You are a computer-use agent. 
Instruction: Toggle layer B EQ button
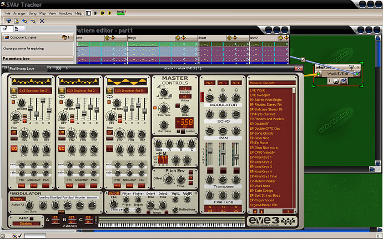pos(62,148)
